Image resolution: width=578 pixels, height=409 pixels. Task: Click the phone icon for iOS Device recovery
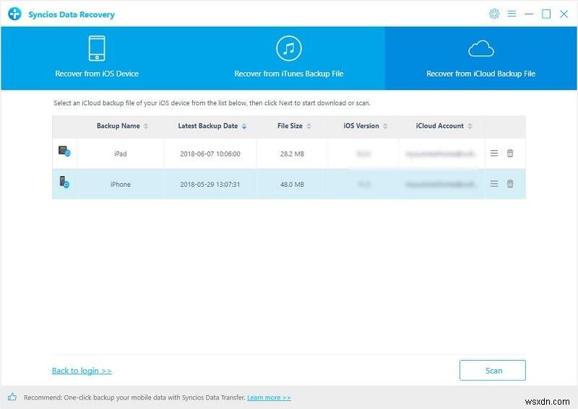click(x=97, y=48)
